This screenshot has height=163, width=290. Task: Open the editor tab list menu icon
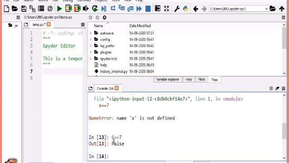(83, 24)
